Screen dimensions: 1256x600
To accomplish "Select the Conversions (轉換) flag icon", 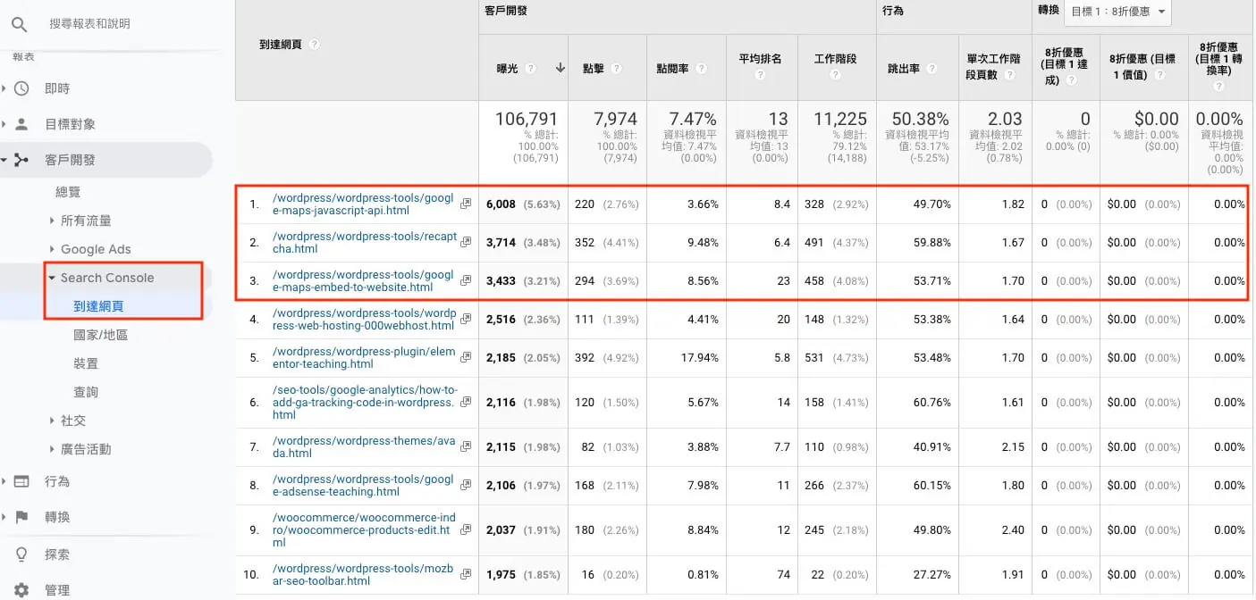I will 22,517.
